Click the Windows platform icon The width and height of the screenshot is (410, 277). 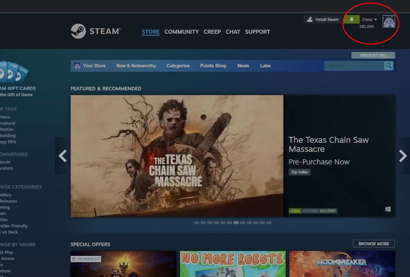[x=388, y=209]
